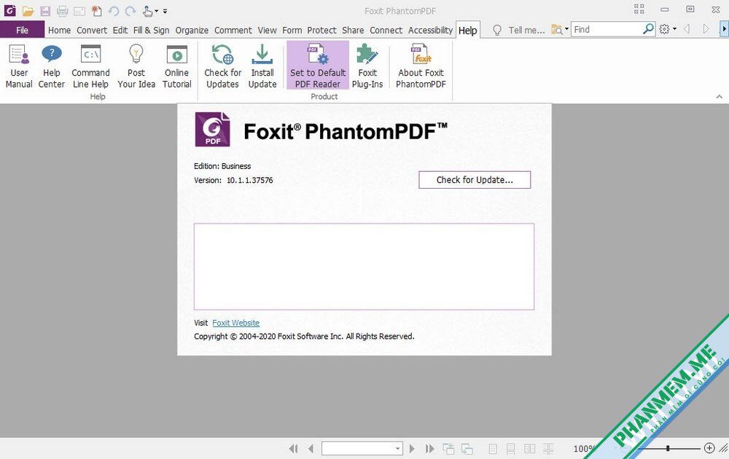Open Command Line Help
The height and width of the screenshot is (459, 729).
coord(90,66)
